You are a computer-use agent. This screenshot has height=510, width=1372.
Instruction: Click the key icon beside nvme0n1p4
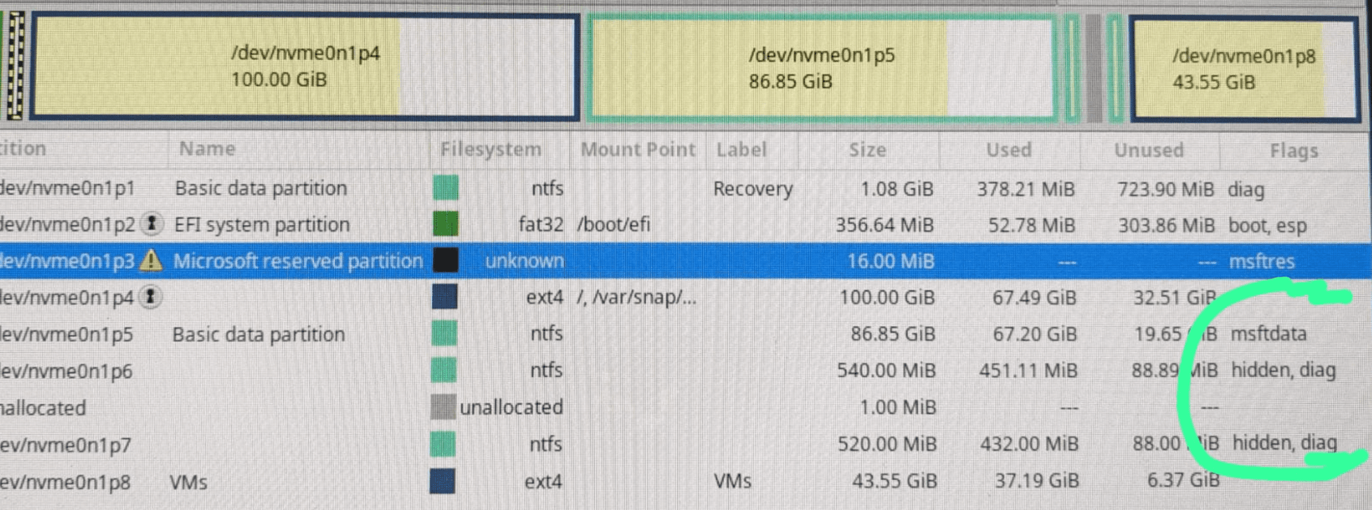pos(150,297)
